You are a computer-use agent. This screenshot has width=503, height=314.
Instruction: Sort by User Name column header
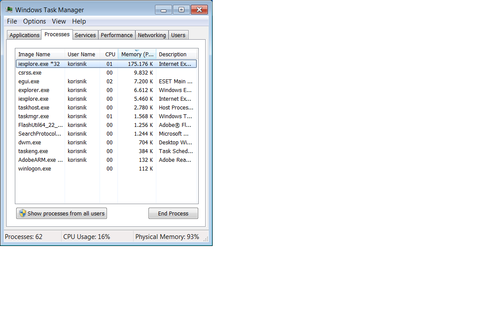82,54
